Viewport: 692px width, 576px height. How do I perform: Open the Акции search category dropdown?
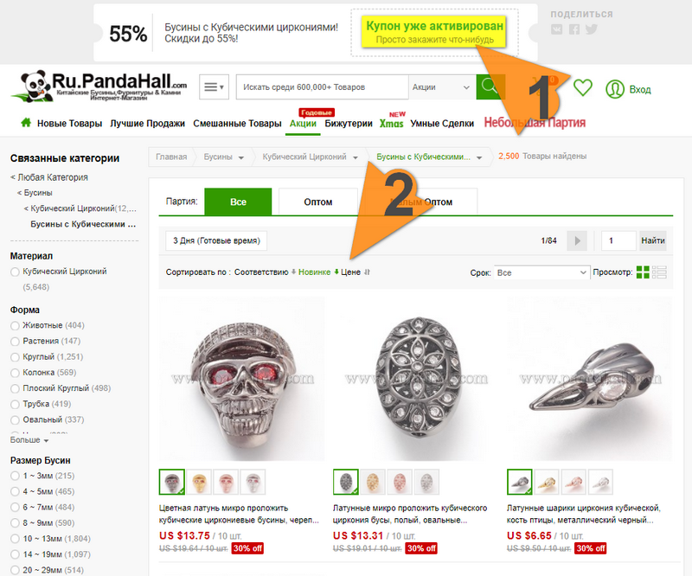tap(441, 87)
